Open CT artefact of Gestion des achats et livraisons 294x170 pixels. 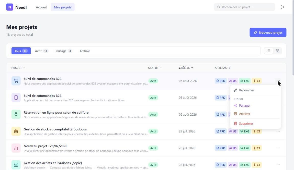pyautogui.click(x=257, y=165)
